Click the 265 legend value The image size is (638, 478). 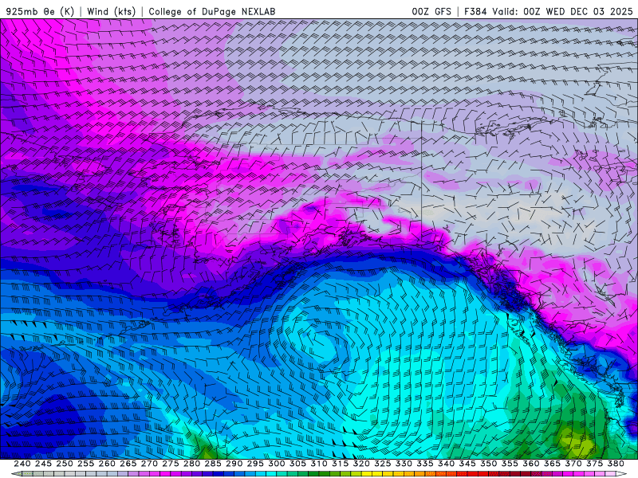pyautogui.click(x=128, y=464)
